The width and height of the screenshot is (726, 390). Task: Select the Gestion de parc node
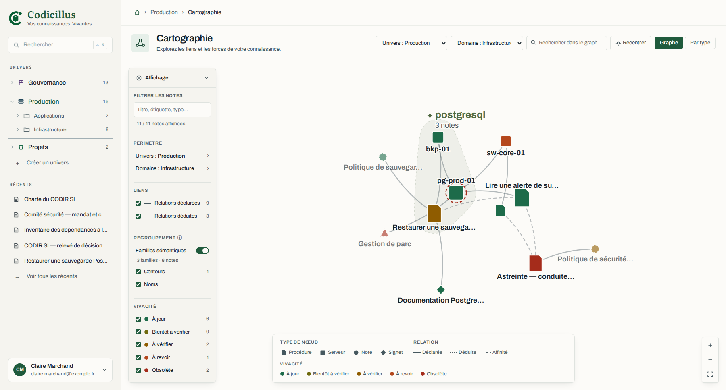[x=385, y=233]
